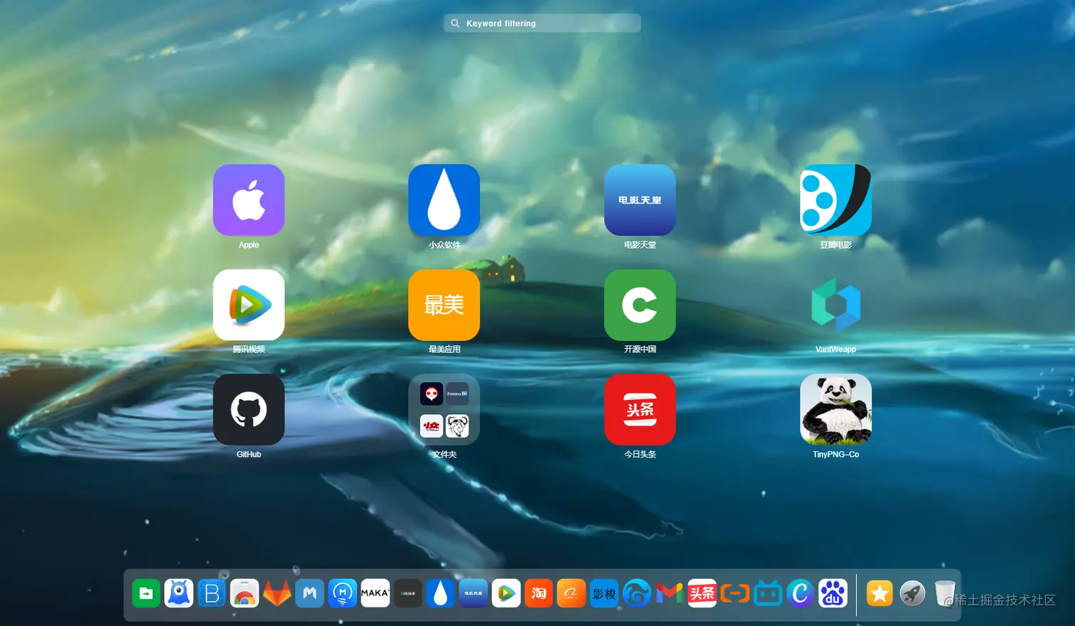The width and height of the screenshot is (1075, 626).
Task: Click the "GitHub" label text
Action: tap(249, 454)
